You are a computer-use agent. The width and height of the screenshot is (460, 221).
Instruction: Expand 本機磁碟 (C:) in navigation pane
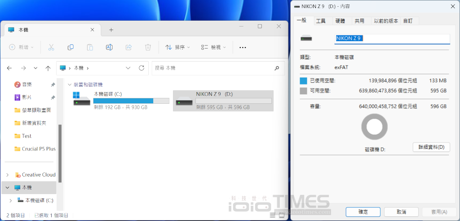pyautogui.click(x=10, y=200)
